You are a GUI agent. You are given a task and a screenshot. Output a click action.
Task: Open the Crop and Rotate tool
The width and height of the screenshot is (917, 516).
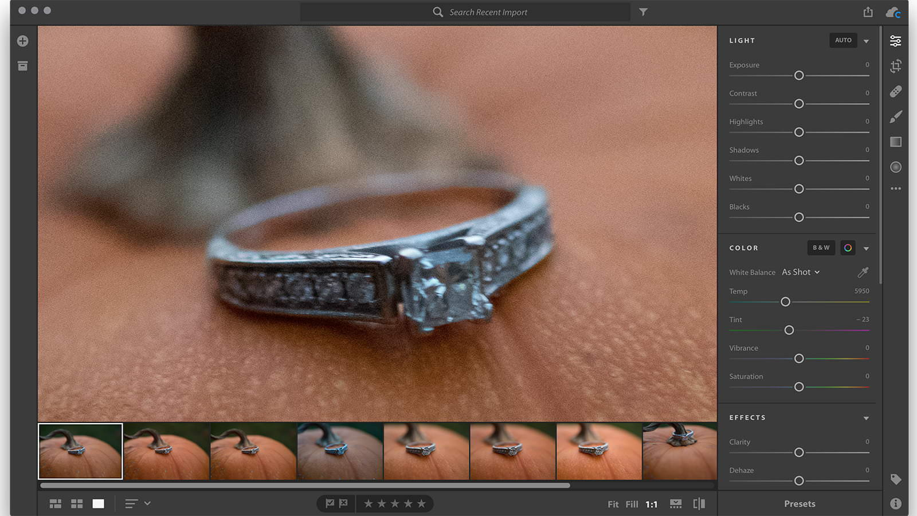point(896,66)
